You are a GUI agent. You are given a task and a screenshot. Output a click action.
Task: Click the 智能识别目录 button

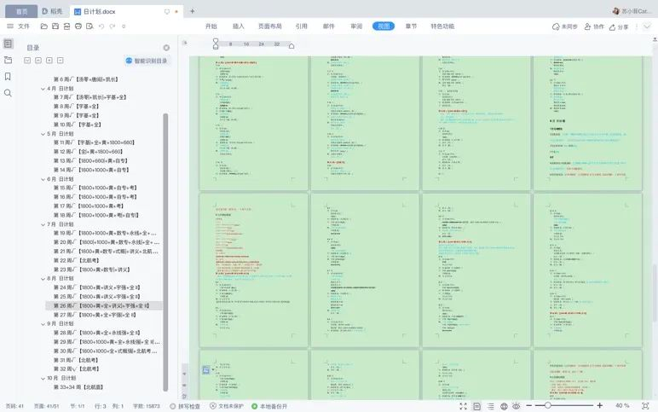[147, 61]
